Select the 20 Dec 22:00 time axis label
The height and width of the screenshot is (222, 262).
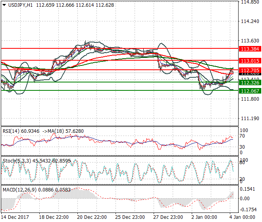[92, 217]
